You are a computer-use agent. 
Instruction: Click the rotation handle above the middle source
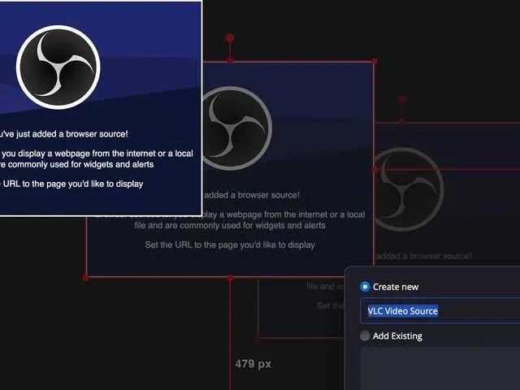coord(230,38)
